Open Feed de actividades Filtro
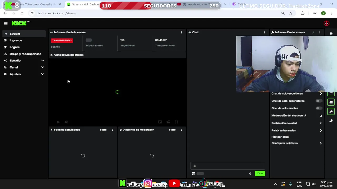This screenshot has width=337, height=189. tap(103, 130)
